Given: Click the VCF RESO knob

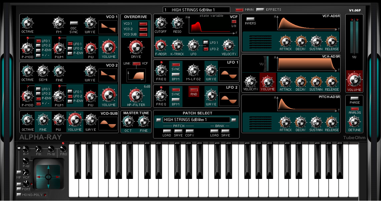Looking at the screenshot, I should tap(177, 23).
